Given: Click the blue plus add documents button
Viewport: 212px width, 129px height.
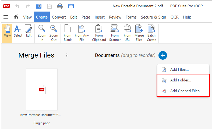Looking at the screenshot, I should click(x=163, y=55).
